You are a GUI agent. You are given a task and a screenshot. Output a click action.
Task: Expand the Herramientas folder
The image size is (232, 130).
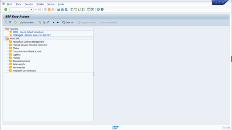[x=8, y=68]
